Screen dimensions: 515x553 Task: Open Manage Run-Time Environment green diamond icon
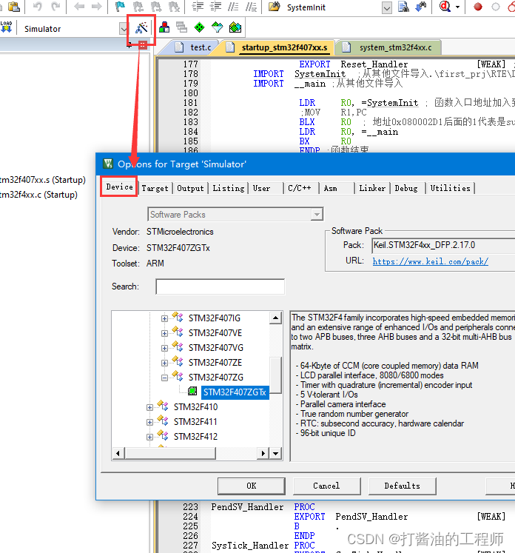pyautogui.click(x=200, y=27)
